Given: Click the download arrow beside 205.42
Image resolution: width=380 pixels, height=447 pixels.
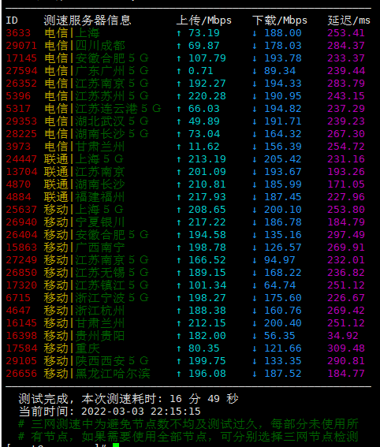Looking at the screenshot, I should (x=255, y=159).
